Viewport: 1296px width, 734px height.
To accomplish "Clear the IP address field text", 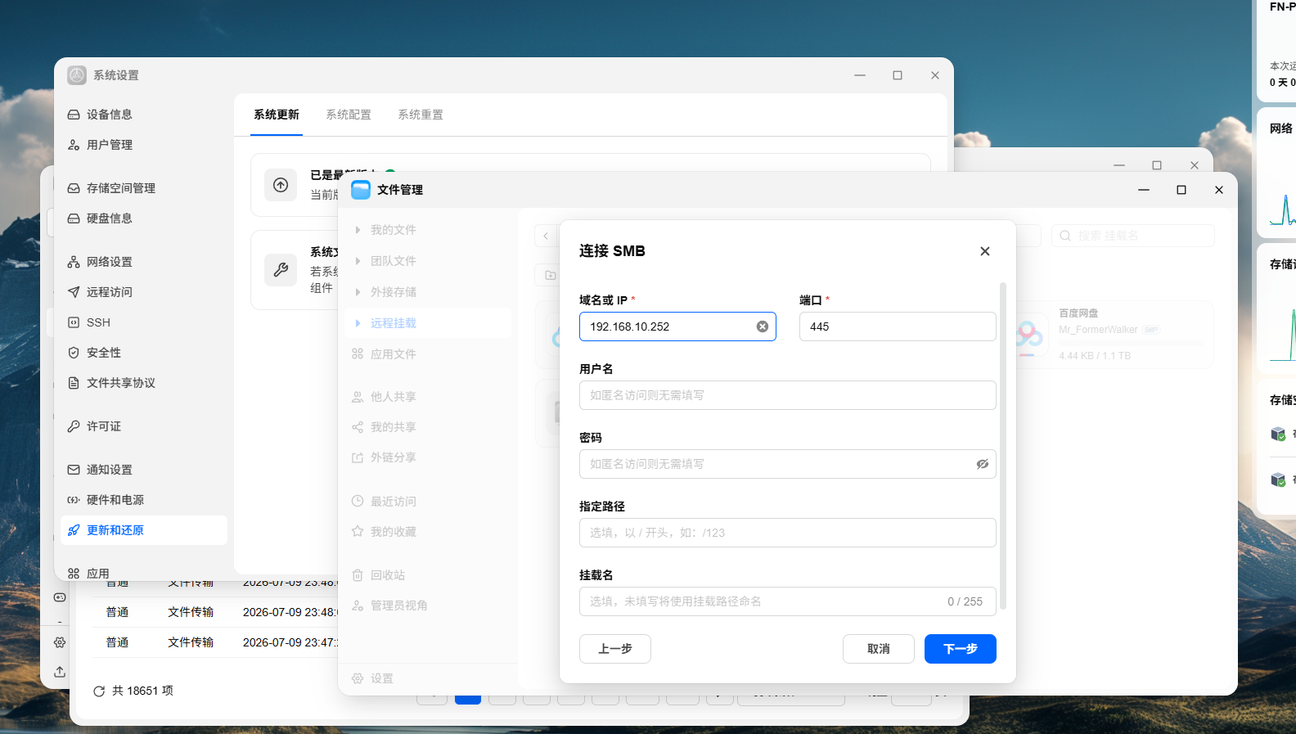I will (x=763, y=326).
